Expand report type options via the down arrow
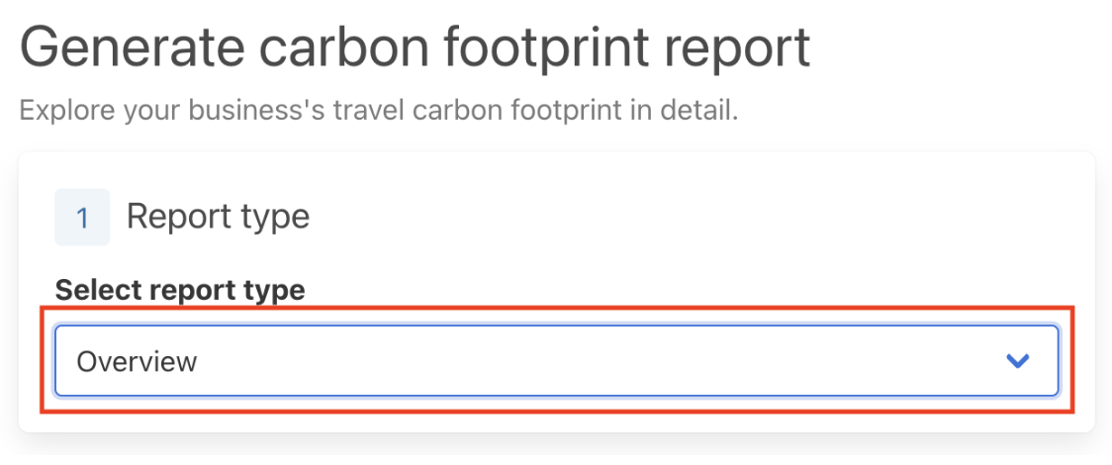1112x465 pixels. click(x=1017, y=361)
